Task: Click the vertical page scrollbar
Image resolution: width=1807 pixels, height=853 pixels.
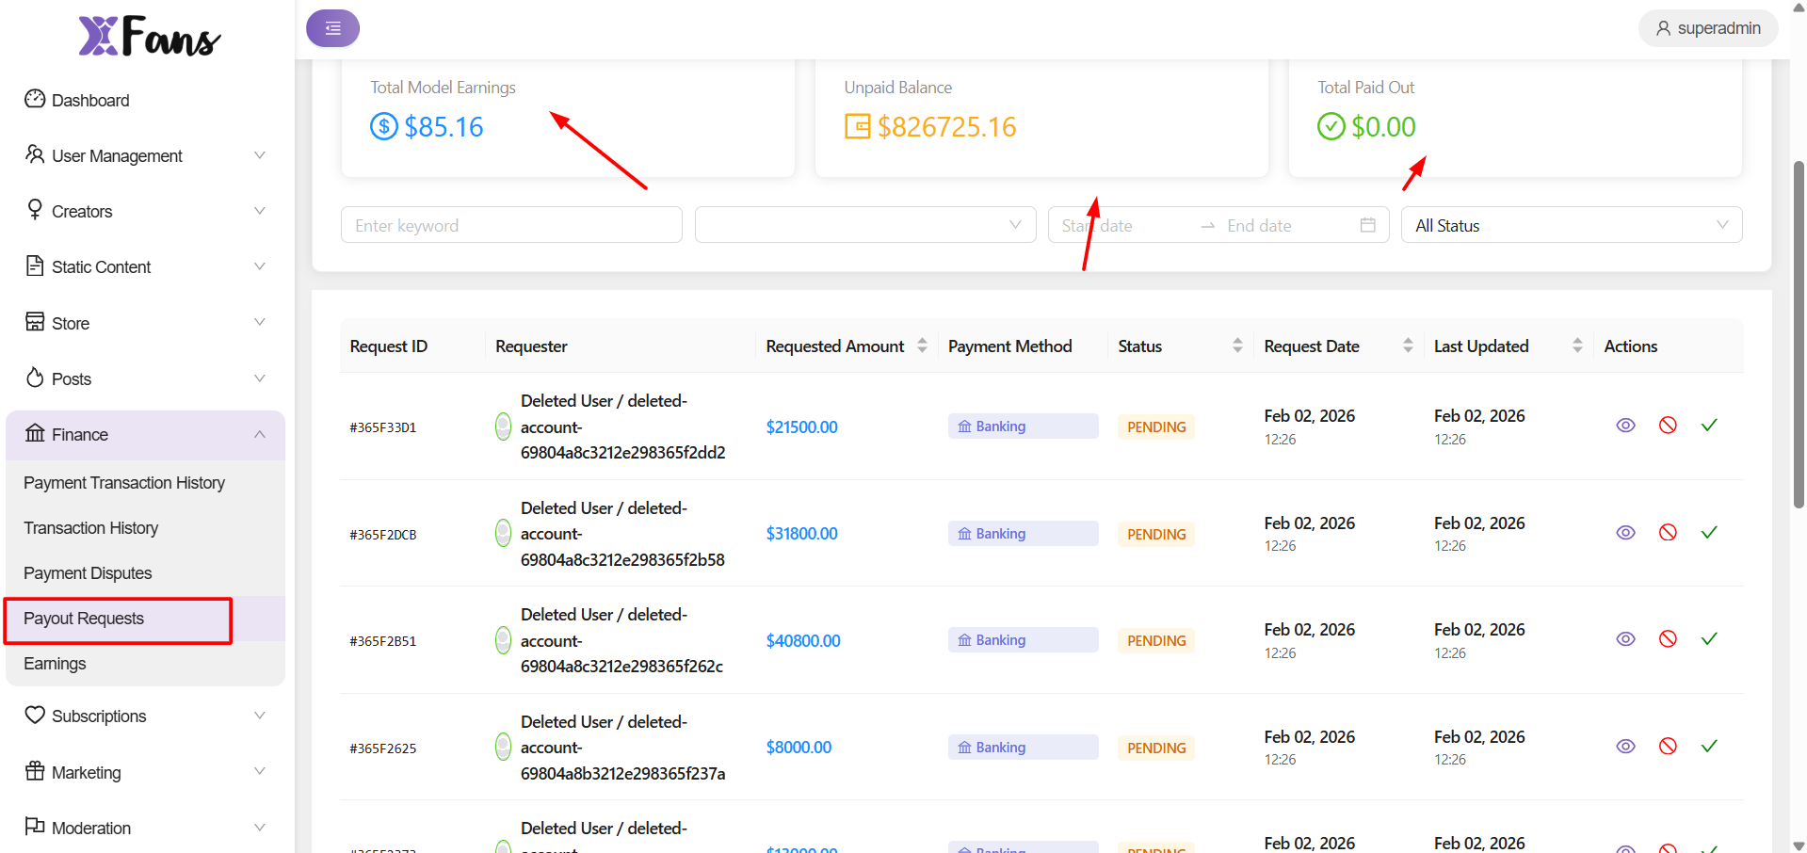Action: 1799,334
